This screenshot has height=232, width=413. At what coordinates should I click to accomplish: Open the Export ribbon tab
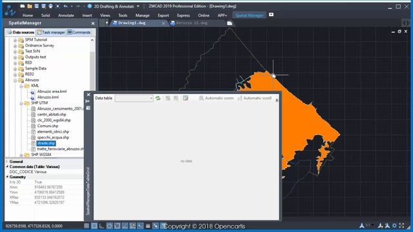[x=163, y=15]
